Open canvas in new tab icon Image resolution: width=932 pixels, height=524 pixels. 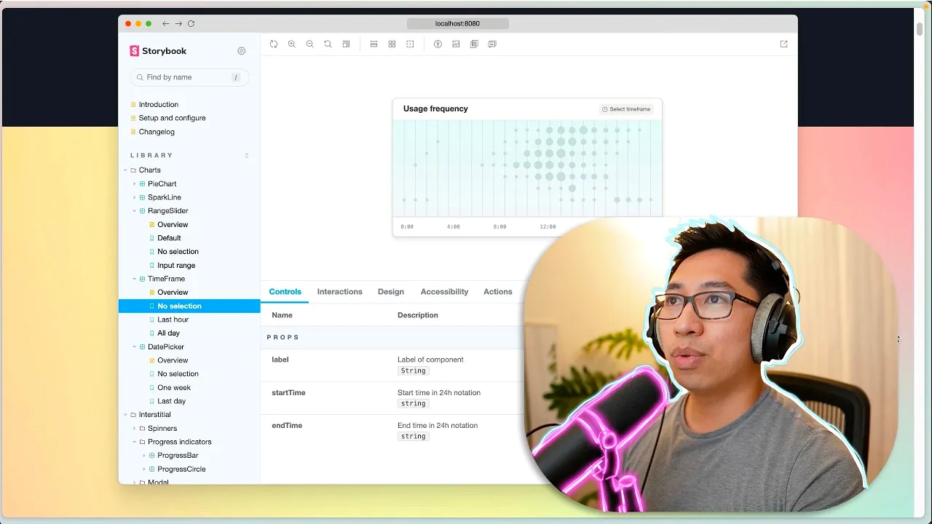tap(784, 44)
